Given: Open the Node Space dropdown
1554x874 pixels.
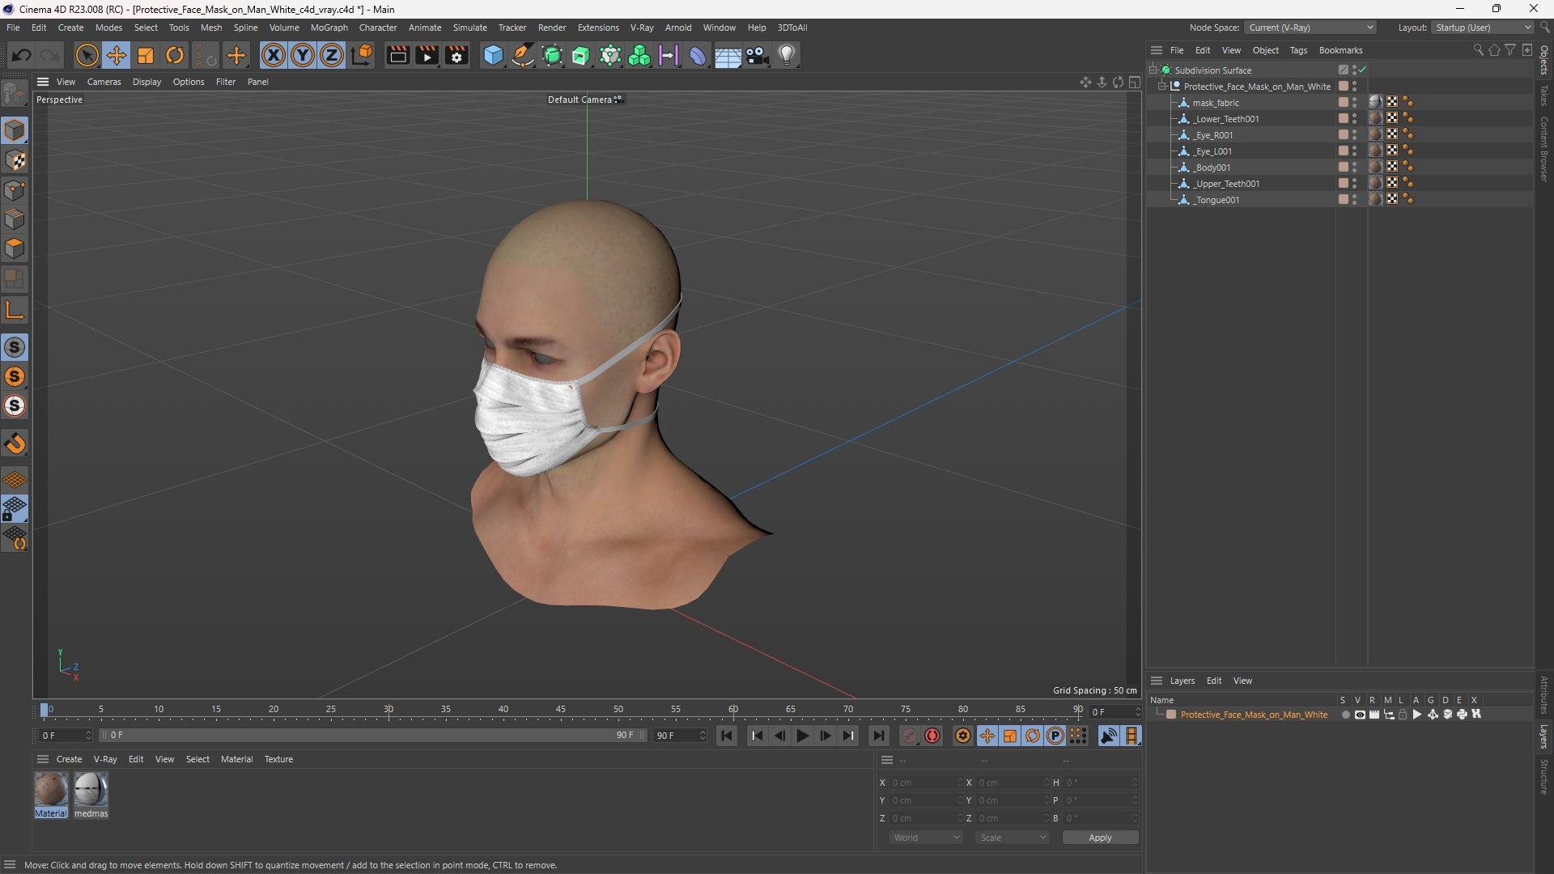Looking at the screenshot, I should [1310, 28].
